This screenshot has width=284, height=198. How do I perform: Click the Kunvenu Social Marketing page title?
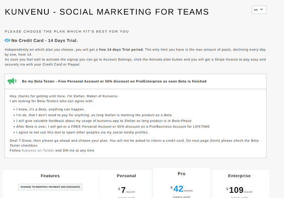pyautogui.click(x=107, y=11)
